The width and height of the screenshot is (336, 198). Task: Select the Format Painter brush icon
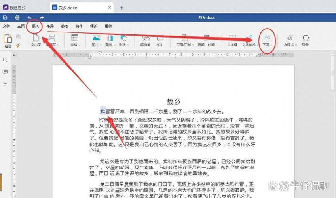pos(18,45)
